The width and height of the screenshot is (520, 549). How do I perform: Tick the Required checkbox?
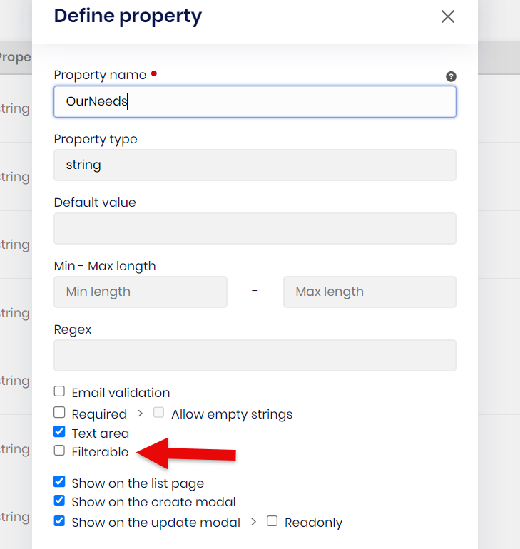click(59, 413)
